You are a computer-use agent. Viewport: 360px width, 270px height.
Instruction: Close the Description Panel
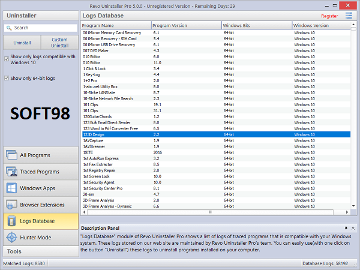pos(354,229)
